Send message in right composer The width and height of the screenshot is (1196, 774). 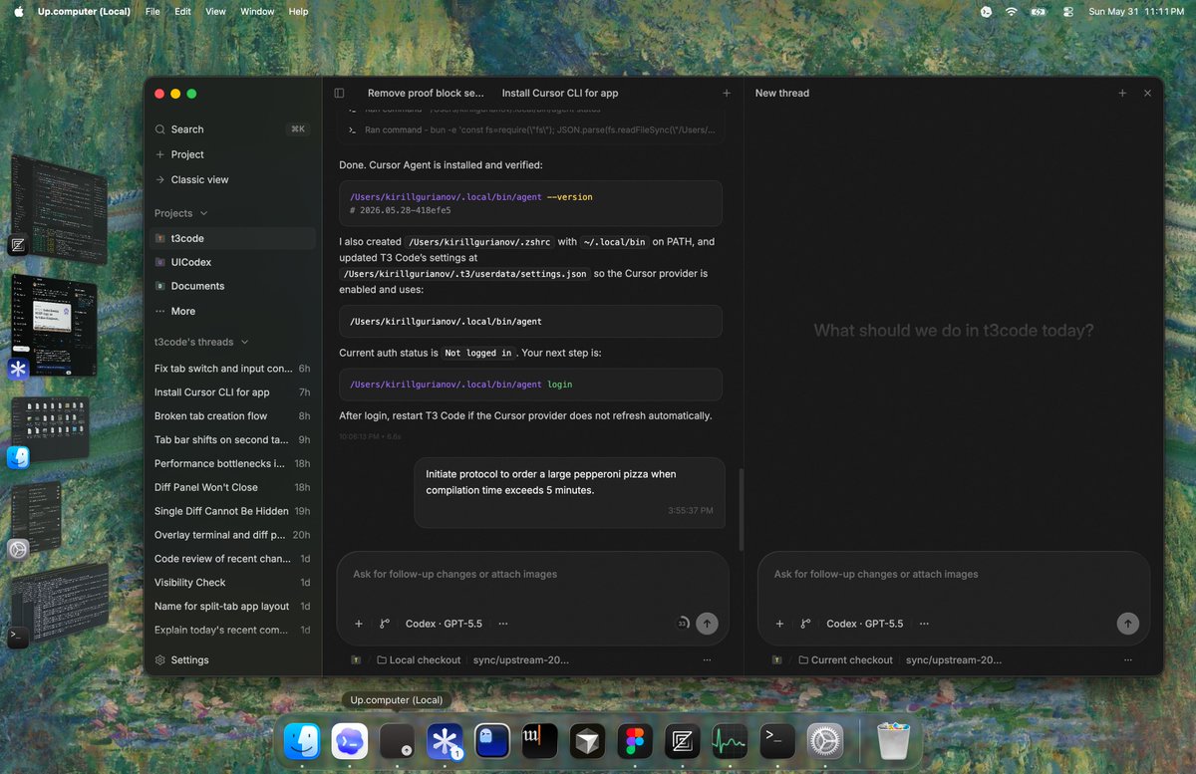pos(1128,624)
